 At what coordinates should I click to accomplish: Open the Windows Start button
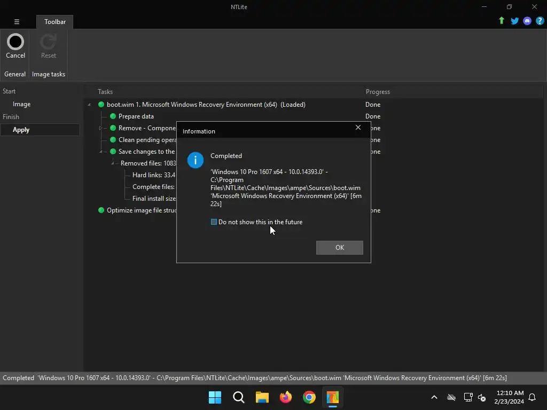(x=215, y=397)
